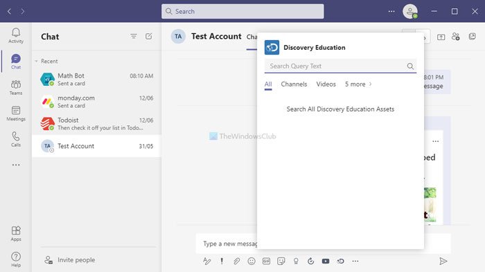Click Discovery Education icon in compose bar
Screen dimensions: 485x272
coord(341,261)
